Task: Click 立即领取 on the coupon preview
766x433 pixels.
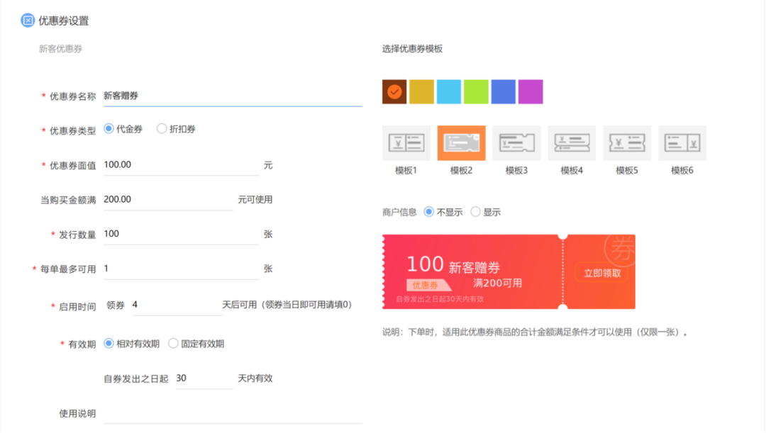Action: click(x=602, y=273)
